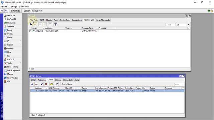
Task: Click the Find field in Firewall window
Action: [171, 25]
